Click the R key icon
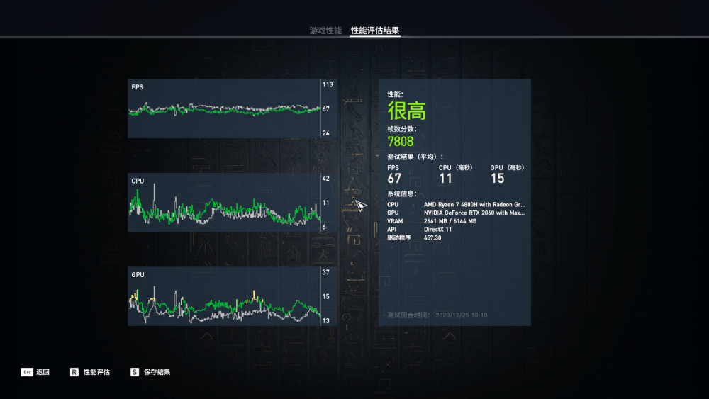The height and width of the screenshot is (399, 709). pyautogui.click(x=74, y=372)
